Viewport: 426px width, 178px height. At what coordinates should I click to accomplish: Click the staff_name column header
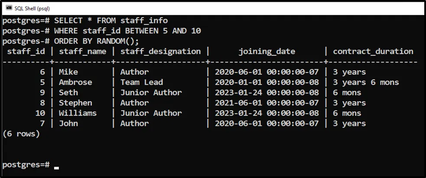point(83,51)
